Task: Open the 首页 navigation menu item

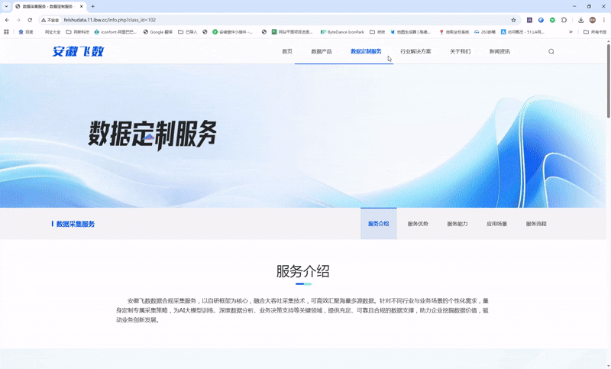Action: click(x=287, y=52)
